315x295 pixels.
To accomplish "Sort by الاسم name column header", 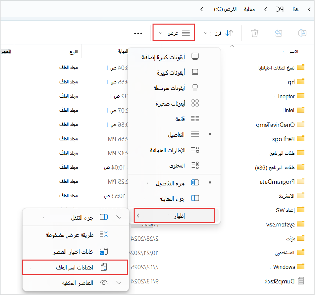I will tap(294, 52).
